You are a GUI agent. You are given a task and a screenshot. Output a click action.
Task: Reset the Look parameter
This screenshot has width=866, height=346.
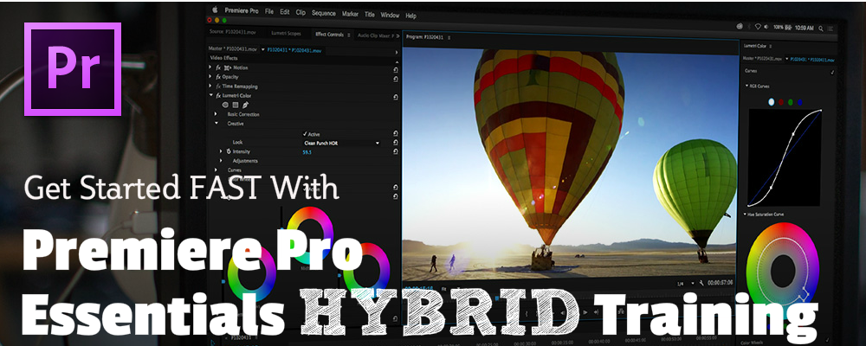(396, 143)
